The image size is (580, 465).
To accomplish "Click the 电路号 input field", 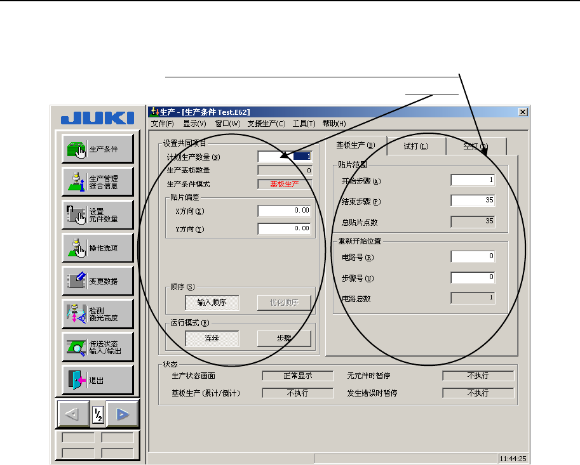I will coord(473,256).
